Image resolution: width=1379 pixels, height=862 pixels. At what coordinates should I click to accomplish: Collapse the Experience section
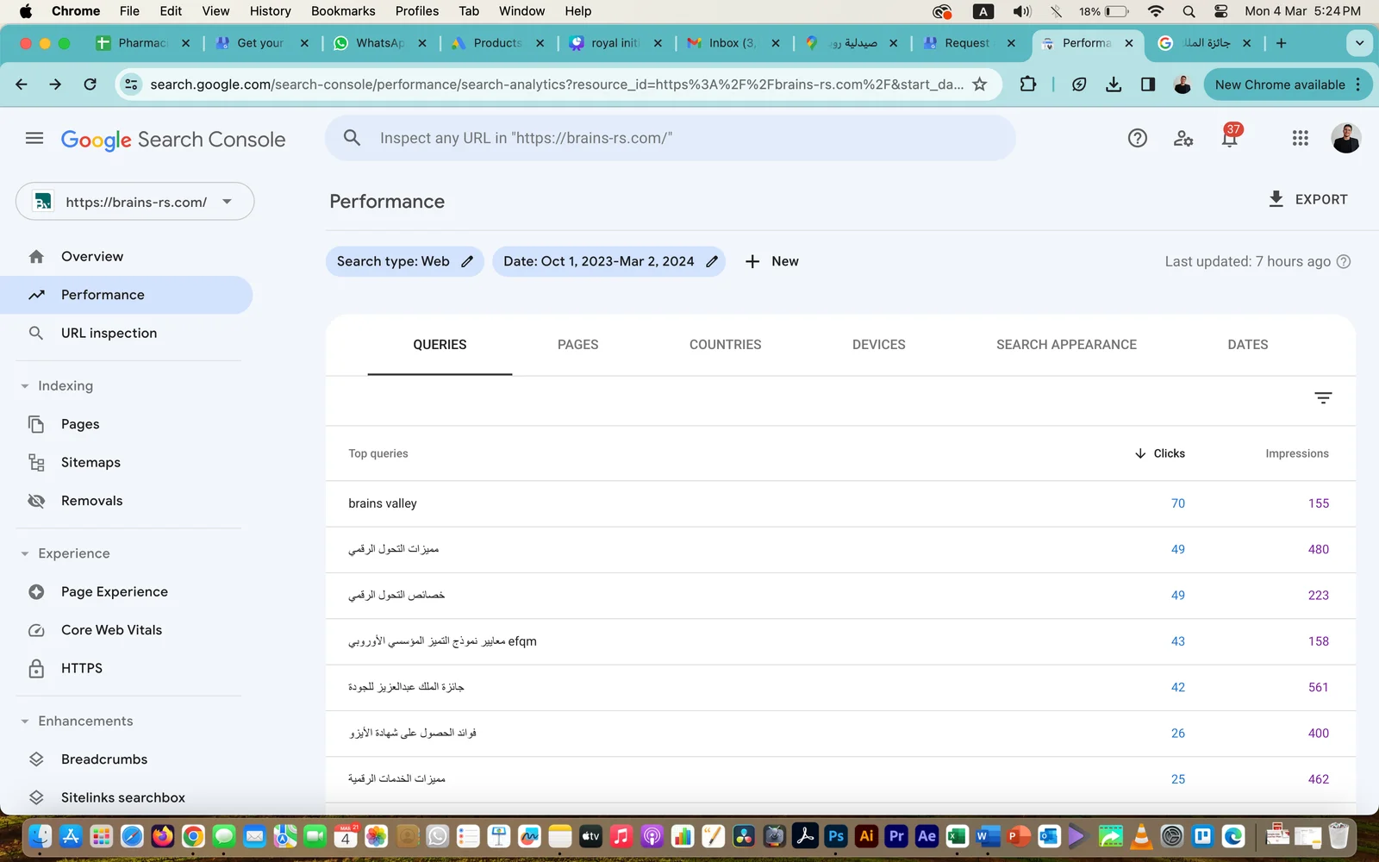coord(25,553)
